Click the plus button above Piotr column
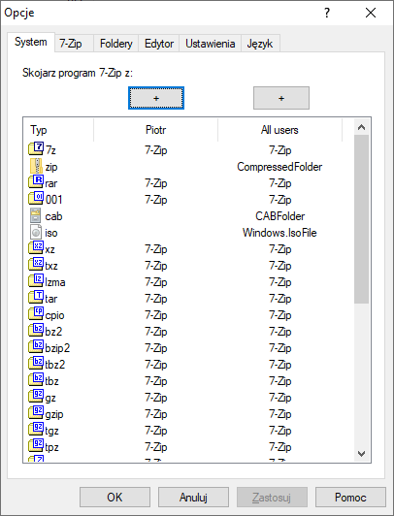 point(156,98)
